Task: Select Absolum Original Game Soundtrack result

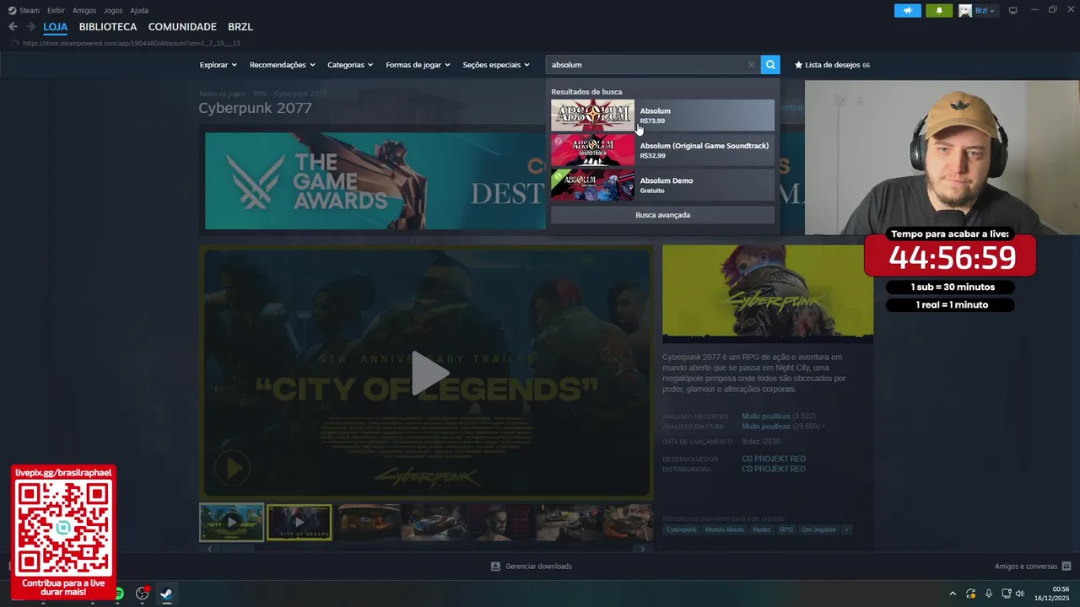Action: tap(662, 150)
